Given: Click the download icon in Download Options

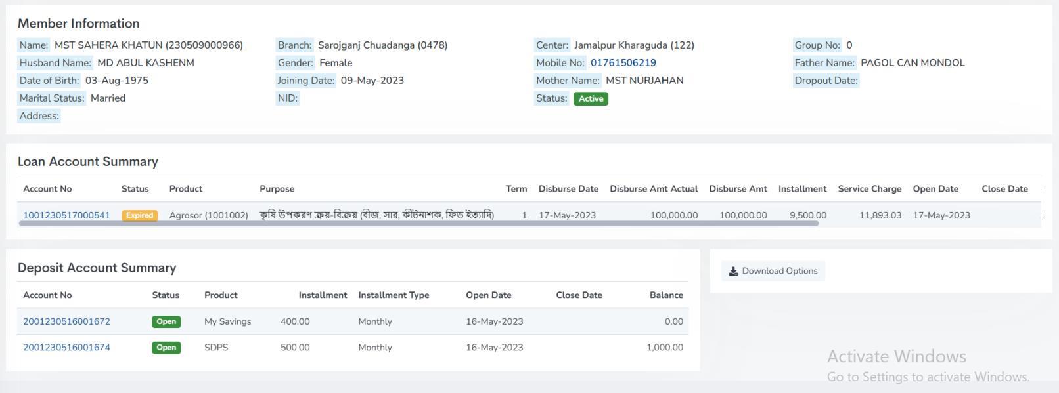Looking at the screenshot, I should coord(733,271).
